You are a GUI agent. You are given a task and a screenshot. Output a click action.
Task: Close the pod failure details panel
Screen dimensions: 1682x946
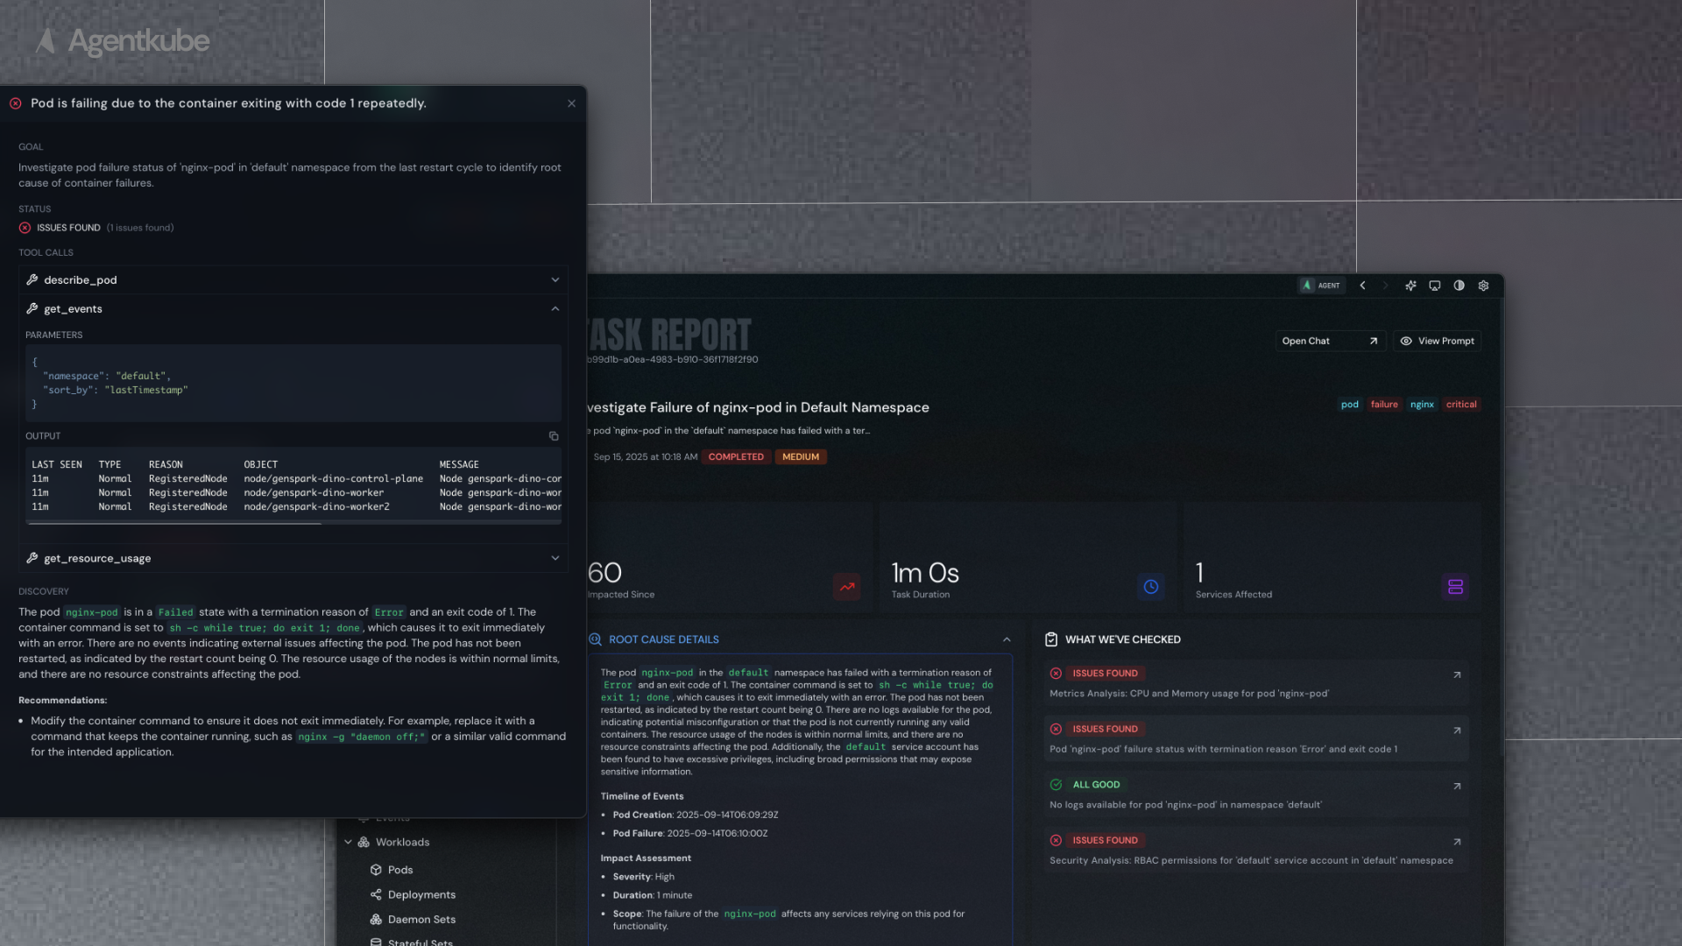tap(572, 103)
